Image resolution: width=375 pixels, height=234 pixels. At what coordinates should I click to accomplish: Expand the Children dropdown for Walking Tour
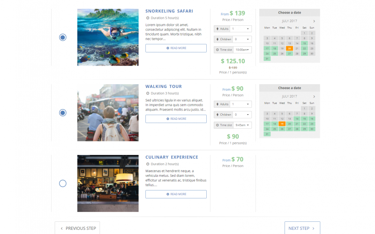point(242,115)
